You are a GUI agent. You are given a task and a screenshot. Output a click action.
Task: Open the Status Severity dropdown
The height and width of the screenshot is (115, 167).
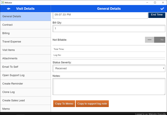[x=109, y=68]
